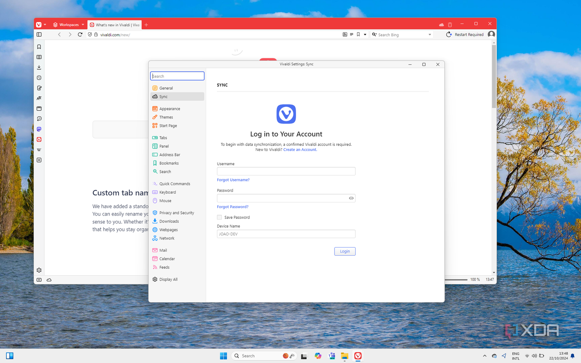Toggle password visibility eye icon

pyautogui.click(x=351, y=198)
